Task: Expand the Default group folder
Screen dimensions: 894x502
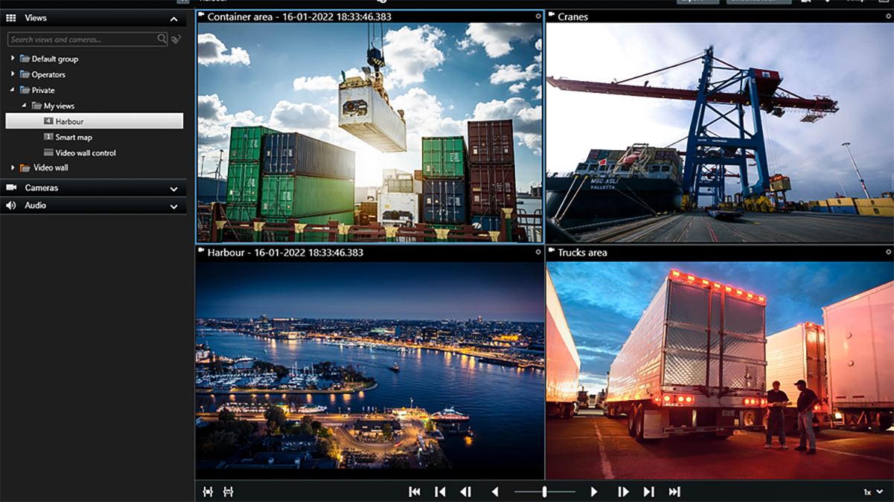Action: pos(13,58)
